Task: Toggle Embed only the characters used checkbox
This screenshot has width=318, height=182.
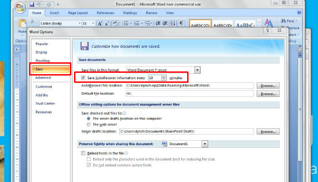Action: 89,159
